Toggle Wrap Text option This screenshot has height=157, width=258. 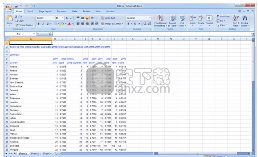(x=108, y=18)
